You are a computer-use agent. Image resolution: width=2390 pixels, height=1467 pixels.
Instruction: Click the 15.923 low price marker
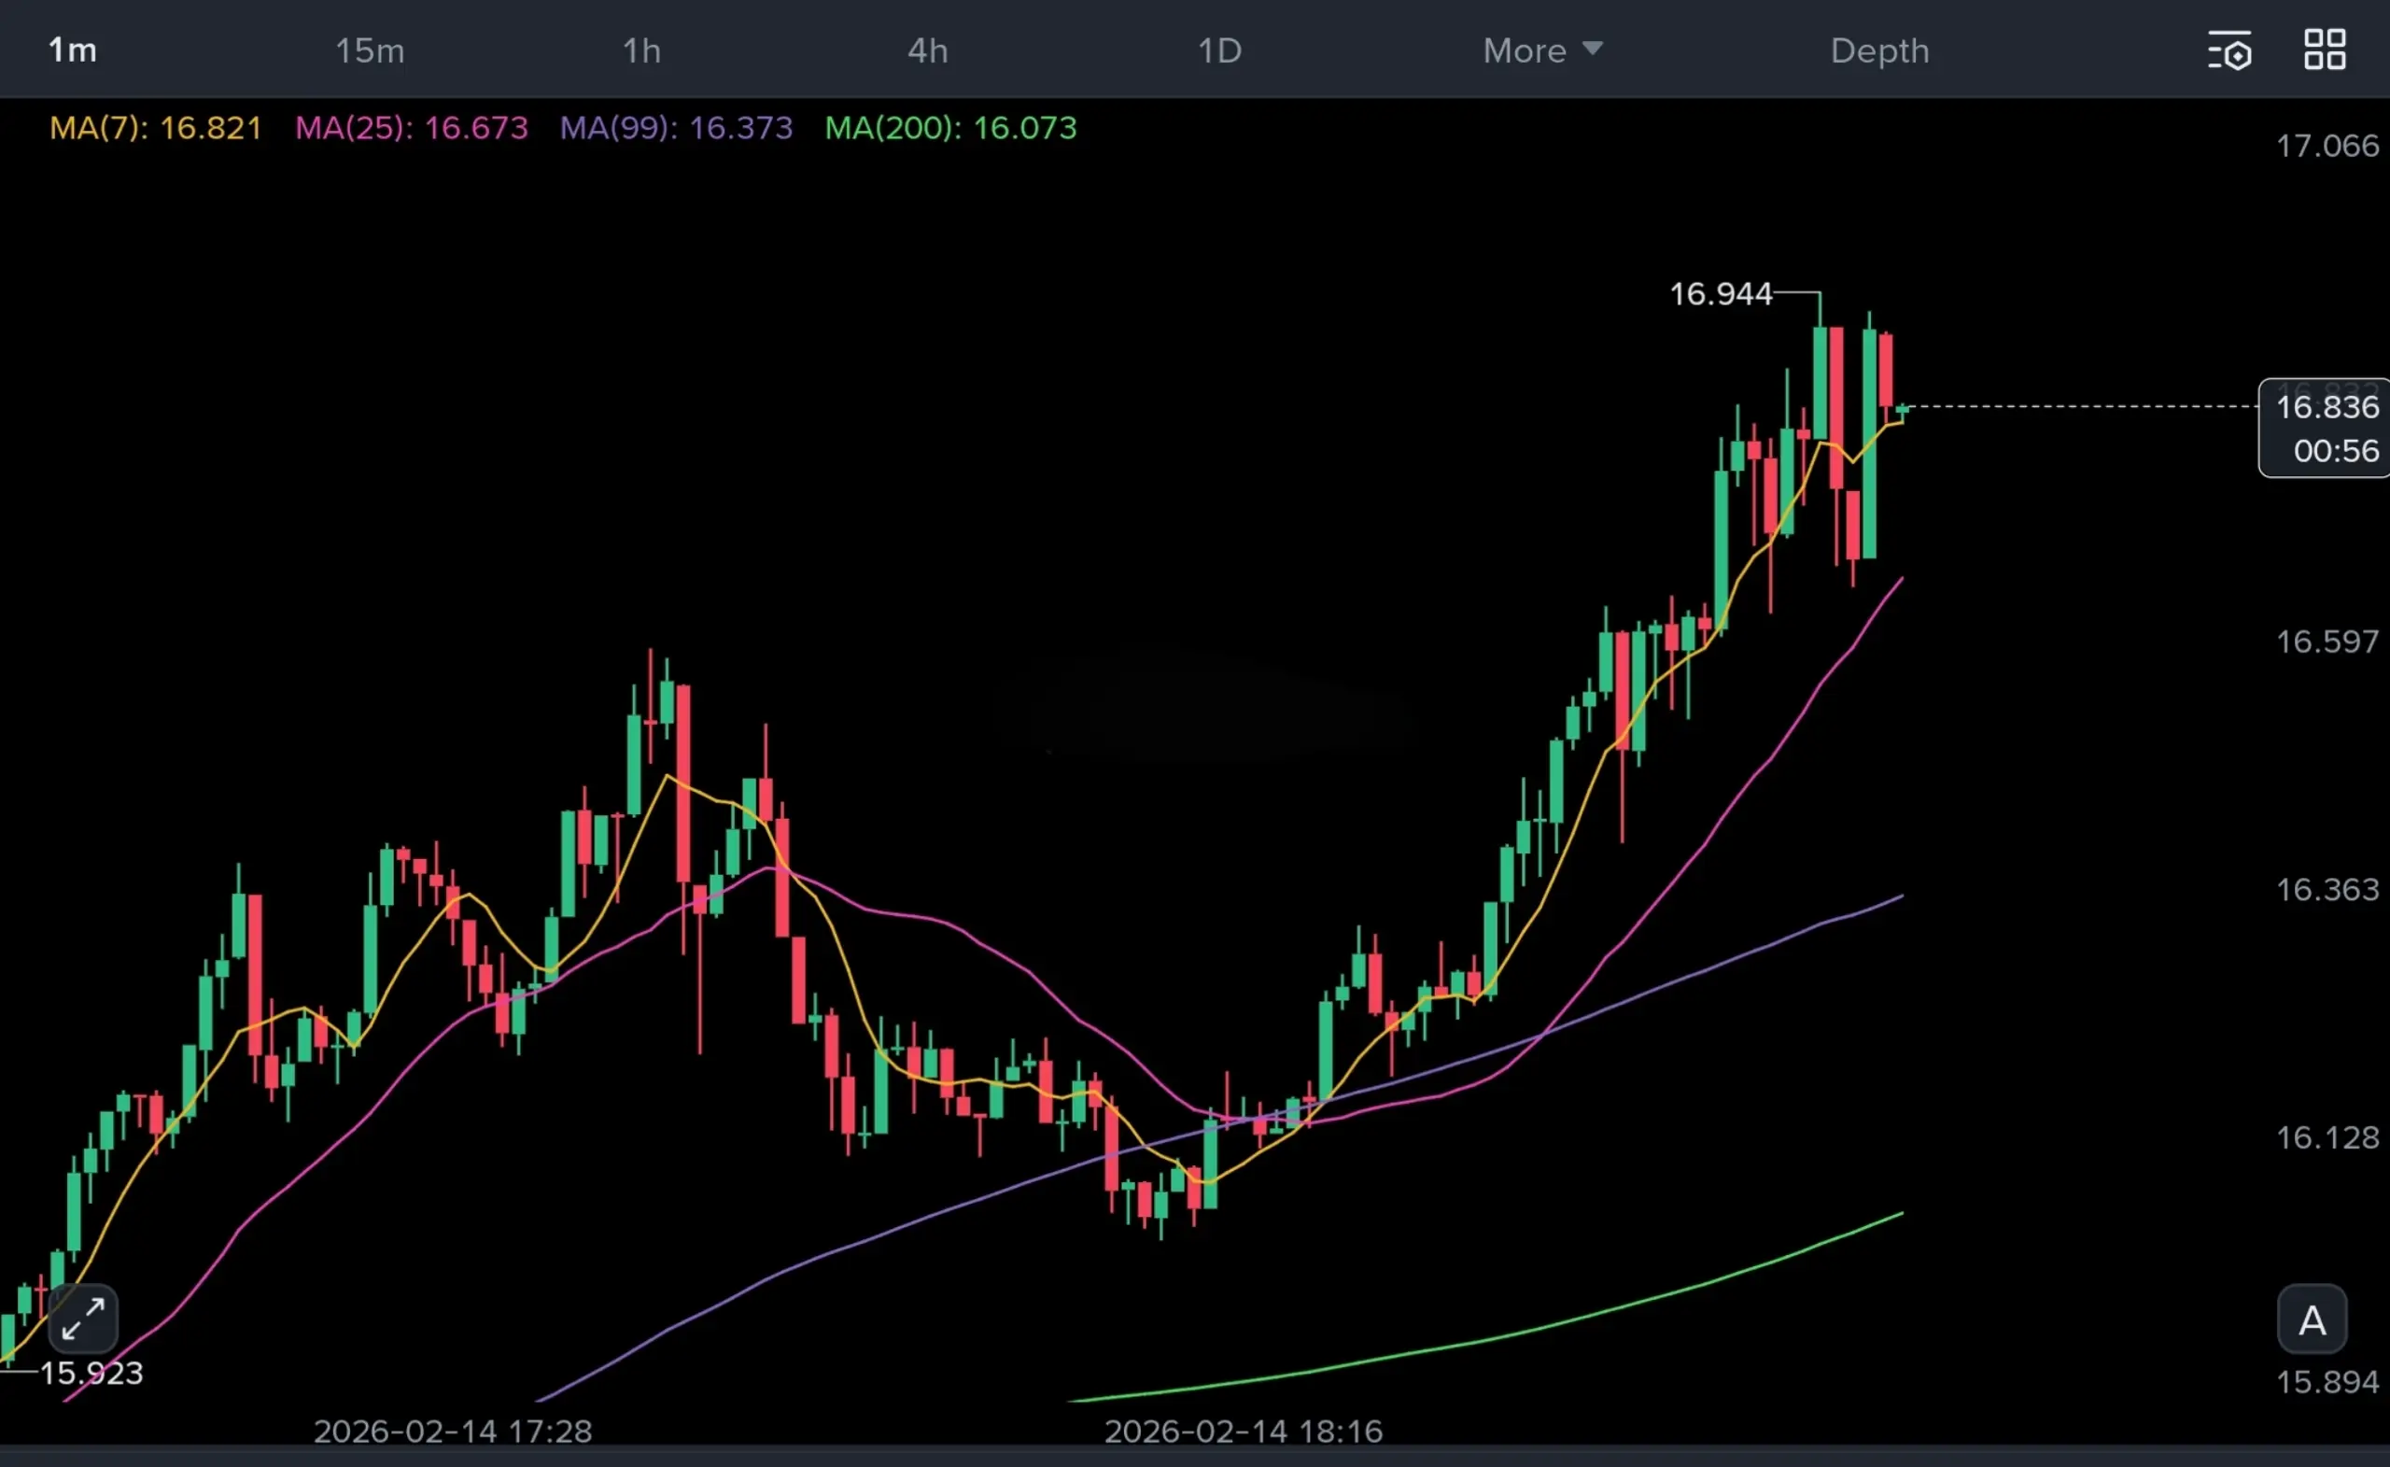point(91,1373)
